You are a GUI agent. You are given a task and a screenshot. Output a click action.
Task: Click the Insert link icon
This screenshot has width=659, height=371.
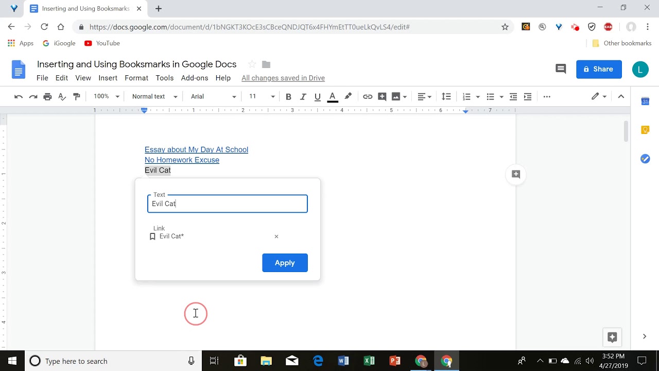coord(368,96)
